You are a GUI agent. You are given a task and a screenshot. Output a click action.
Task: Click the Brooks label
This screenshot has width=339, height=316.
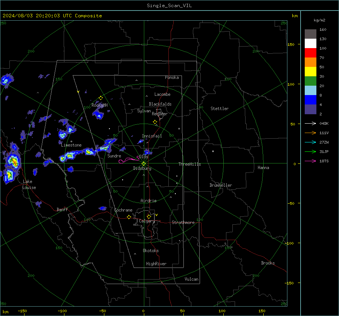click(268, 263)
